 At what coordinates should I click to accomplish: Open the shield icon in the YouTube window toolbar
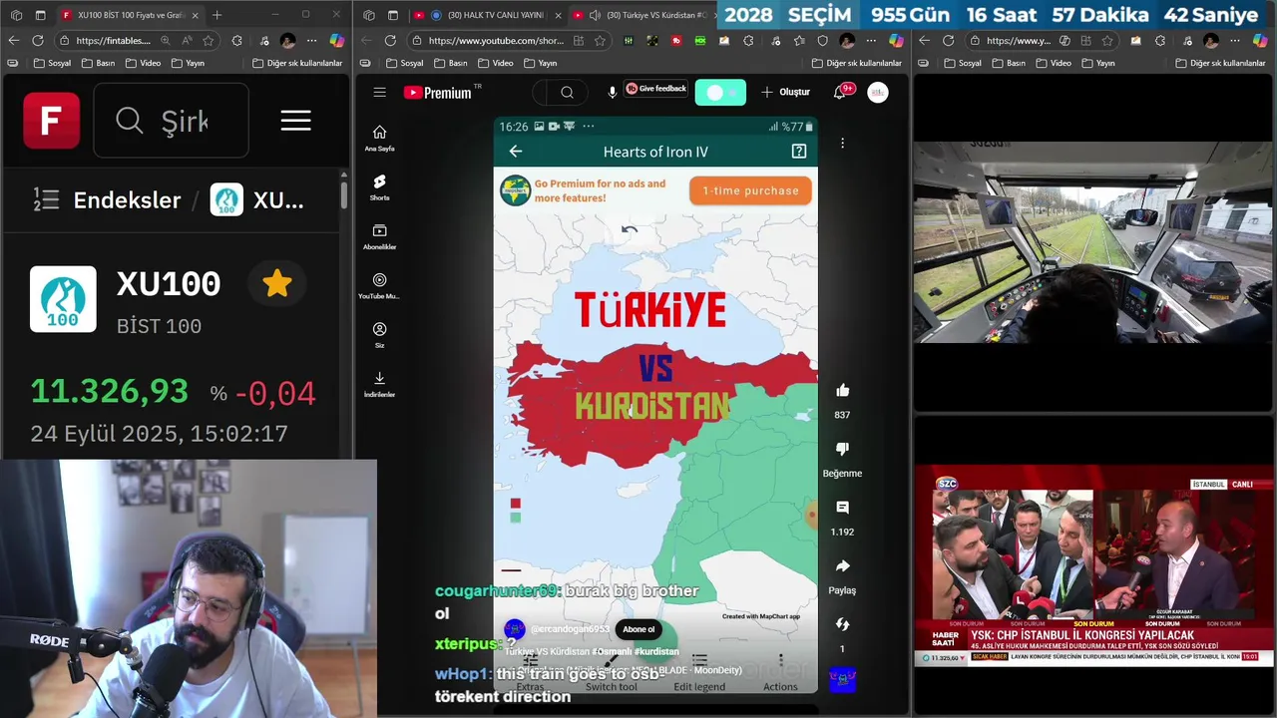pyautogui.click(x=822, y=41)
